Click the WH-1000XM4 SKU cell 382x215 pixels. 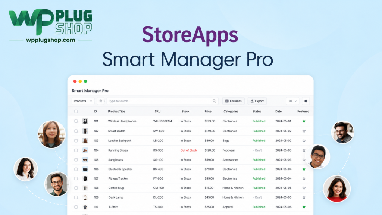pyautogui.click(x=163, y=121)
